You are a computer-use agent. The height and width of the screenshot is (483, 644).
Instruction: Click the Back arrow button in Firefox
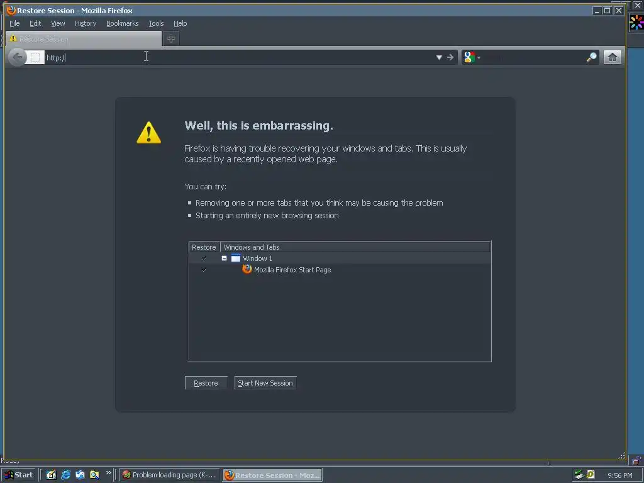coord(17,57)
